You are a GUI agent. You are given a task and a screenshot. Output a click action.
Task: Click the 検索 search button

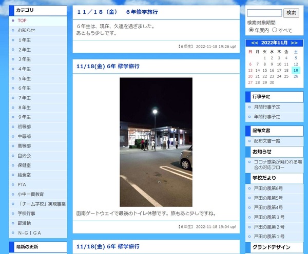click(x=291, y=13)
